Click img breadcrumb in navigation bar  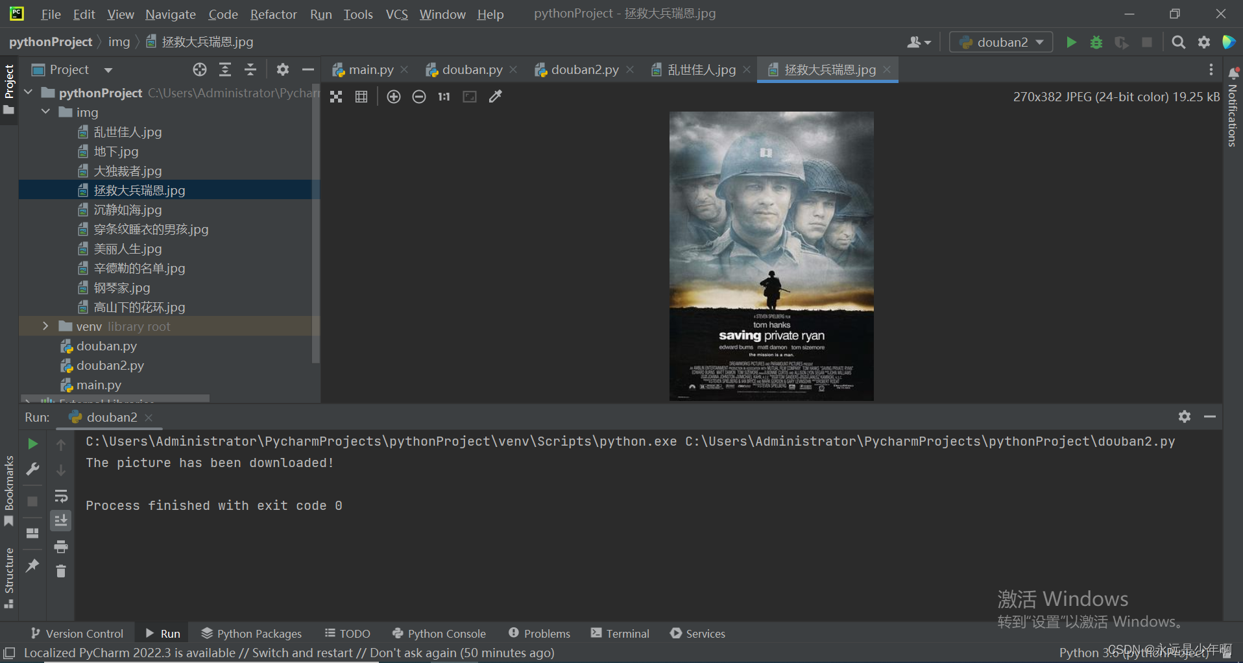(119, 42)
